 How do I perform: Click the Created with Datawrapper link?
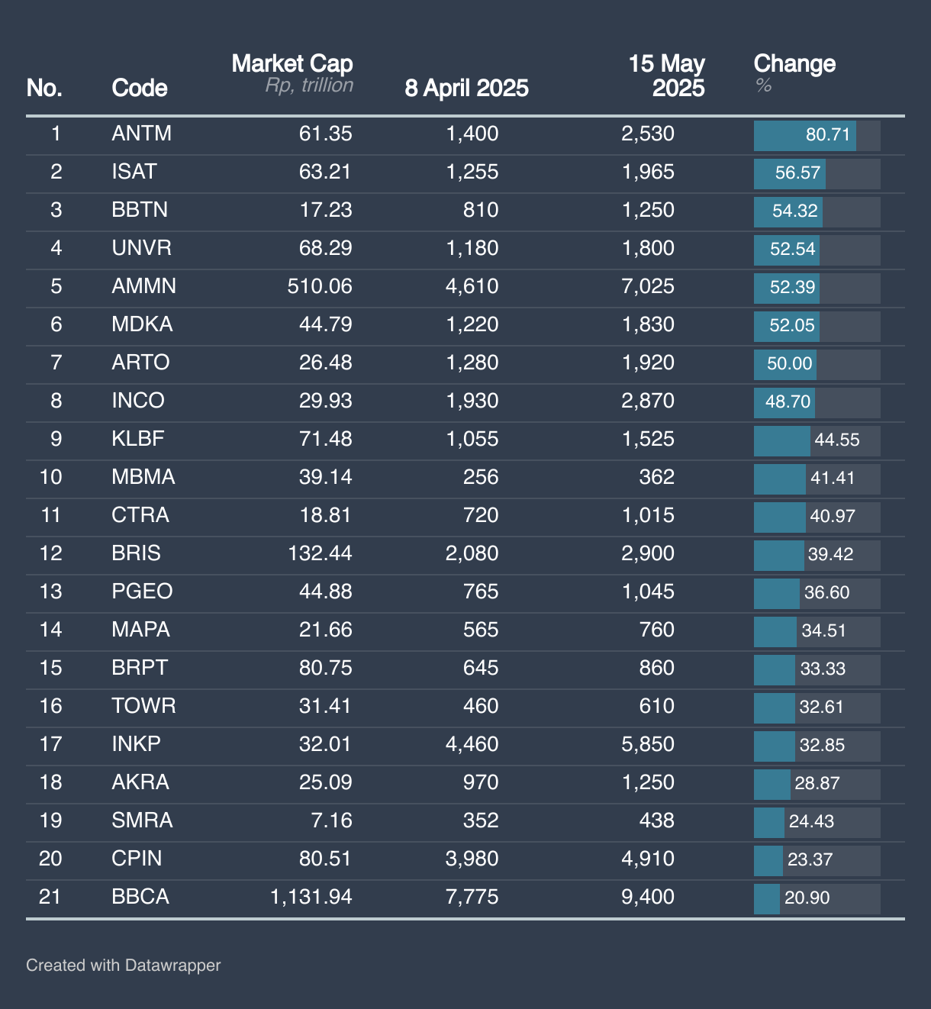point(123,965)
